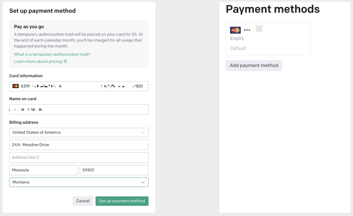Click external link icon beside pricing link
This screenshot has height=216, width=353.
[x=65, y=61]
